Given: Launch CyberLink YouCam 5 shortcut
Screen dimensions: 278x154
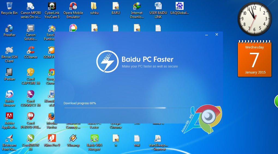Looking at the screenshot, I should 52,10.
